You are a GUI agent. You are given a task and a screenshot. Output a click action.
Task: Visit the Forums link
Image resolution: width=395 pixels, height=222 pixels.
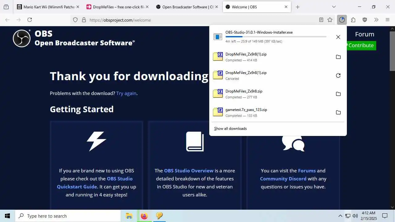307,171
